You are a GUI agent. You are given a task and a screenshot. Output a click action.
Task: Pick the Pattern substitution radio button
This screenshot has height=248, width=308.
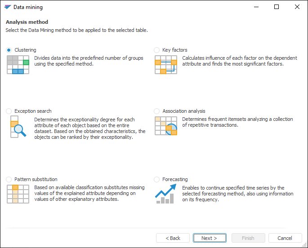9,179
